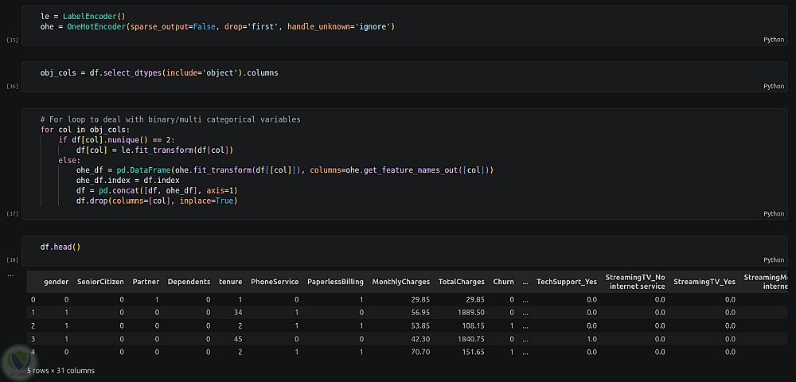The image size is (796, 382).
Task: Change language of the LabelEncoder cell via Python label
Action: [x=773, y=39]
